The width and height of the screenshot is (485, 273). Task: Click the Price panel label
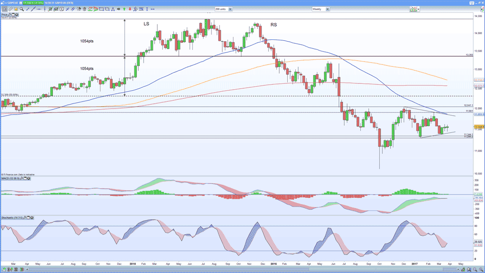click(4, 15)
